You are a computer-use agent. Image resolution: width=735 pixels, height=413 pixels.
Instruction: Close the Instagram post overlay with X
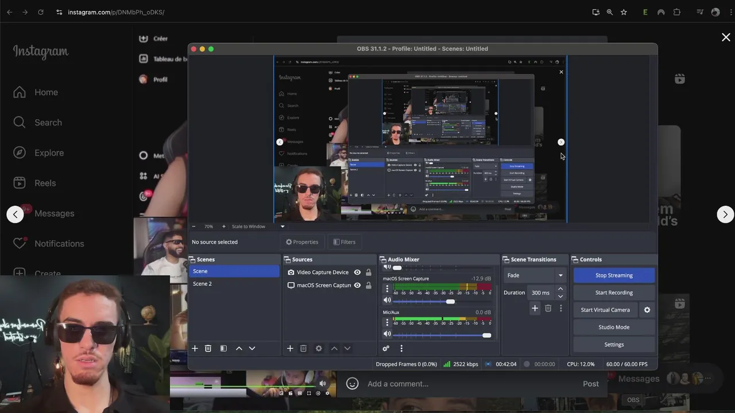tap(726, 37)
